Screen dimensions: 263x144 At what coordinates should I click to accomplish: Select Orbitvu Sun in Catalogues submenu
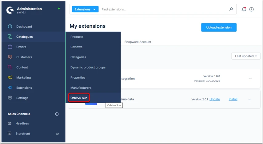[79, 98]
